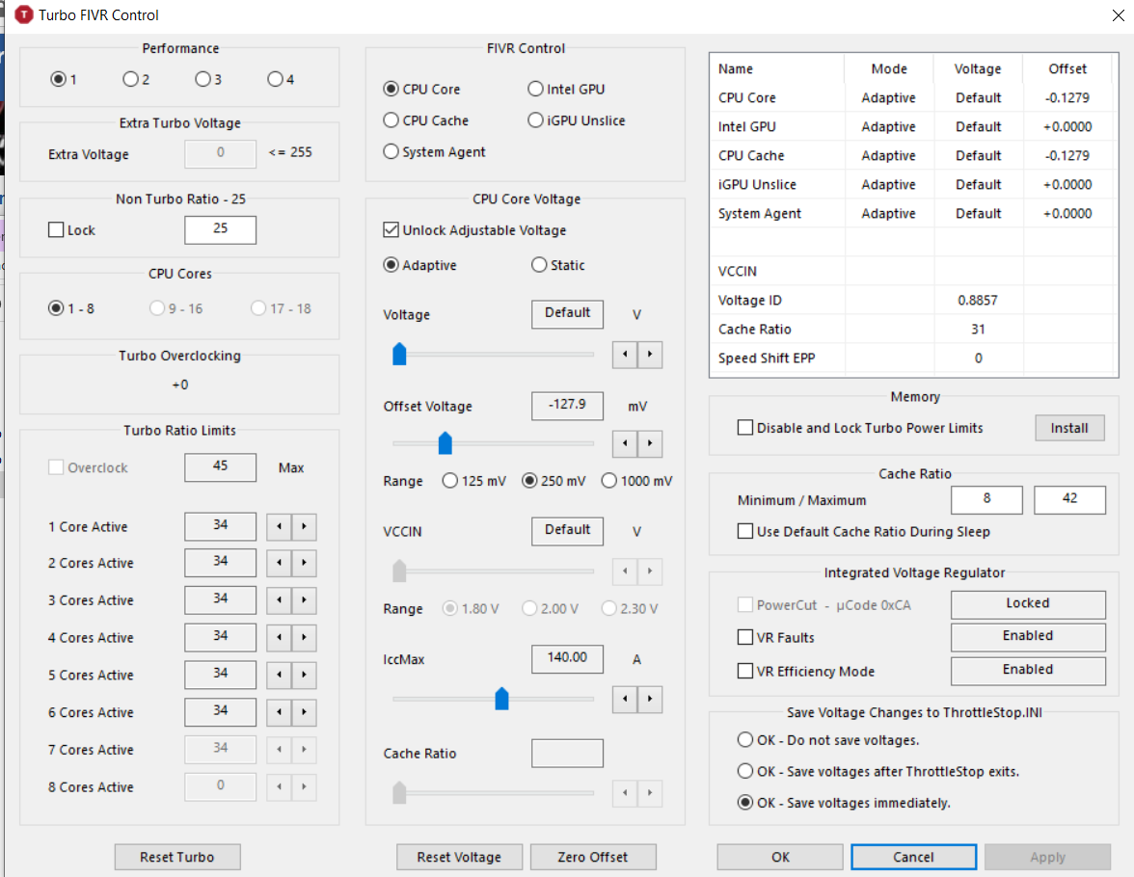The height and width of the screenshot is (877, 1134).
Task: Click CPU Core row in voltage table
Action: click(913, 97)
